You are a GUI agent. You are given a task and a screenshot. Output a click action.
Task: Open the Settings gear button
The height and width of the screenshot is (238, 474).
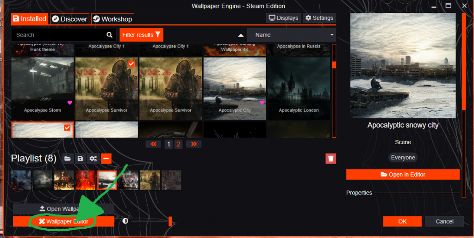click(x=319, y=18)
